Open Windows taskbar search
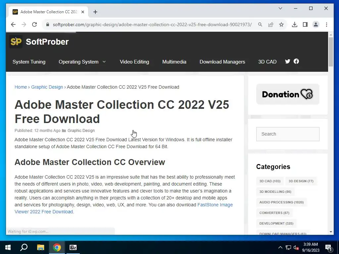Image resolution: width=339 pixels, height=254 pixels. [x=24, y=247]
